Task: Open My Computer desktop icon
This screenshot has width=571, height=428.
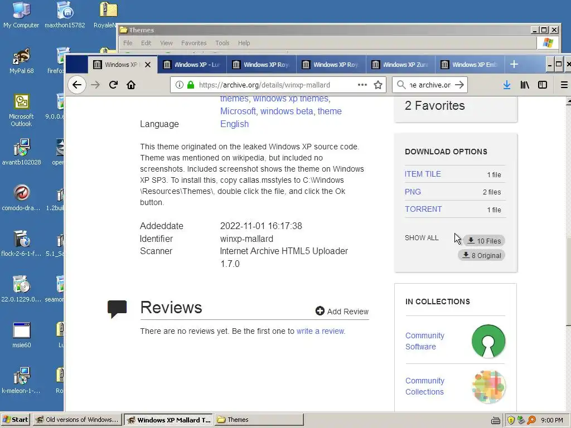Action: [x=21, y=15]
